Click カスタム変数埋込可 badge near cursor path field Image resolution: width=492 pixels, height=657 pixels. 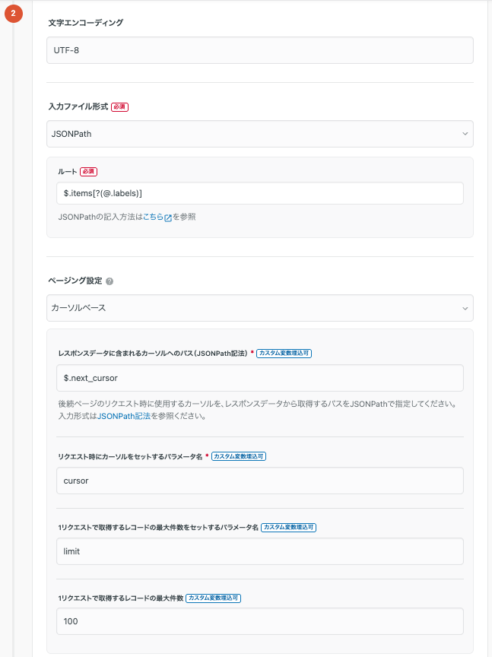pyautogui.click(x=283, y=351)
